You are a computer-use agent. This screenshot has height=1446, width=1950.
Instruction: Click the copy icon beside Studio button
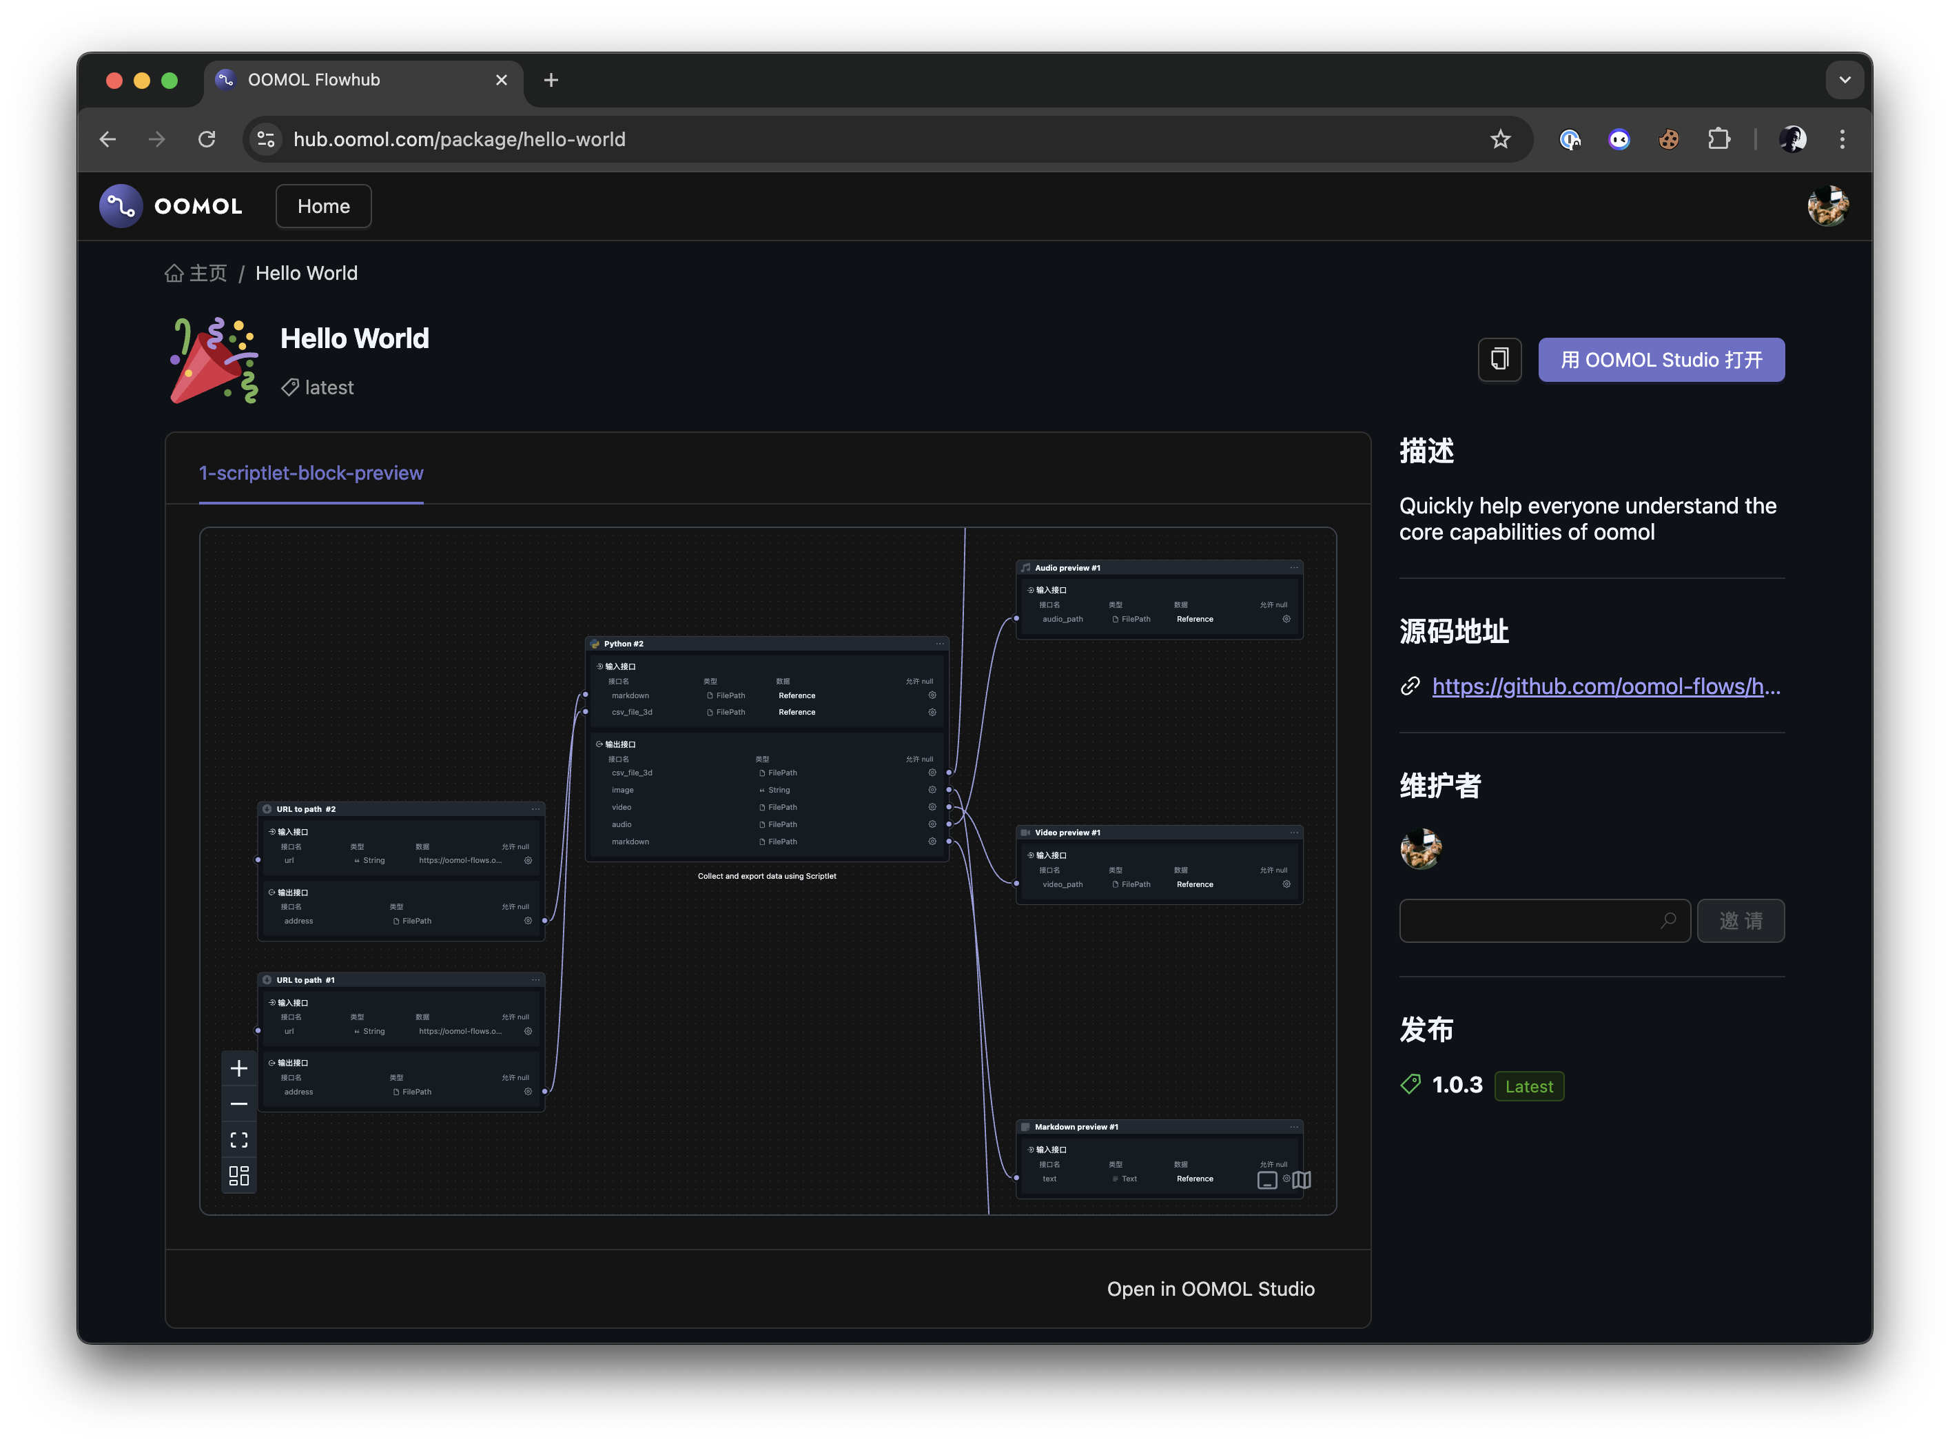coord(1499,360)
